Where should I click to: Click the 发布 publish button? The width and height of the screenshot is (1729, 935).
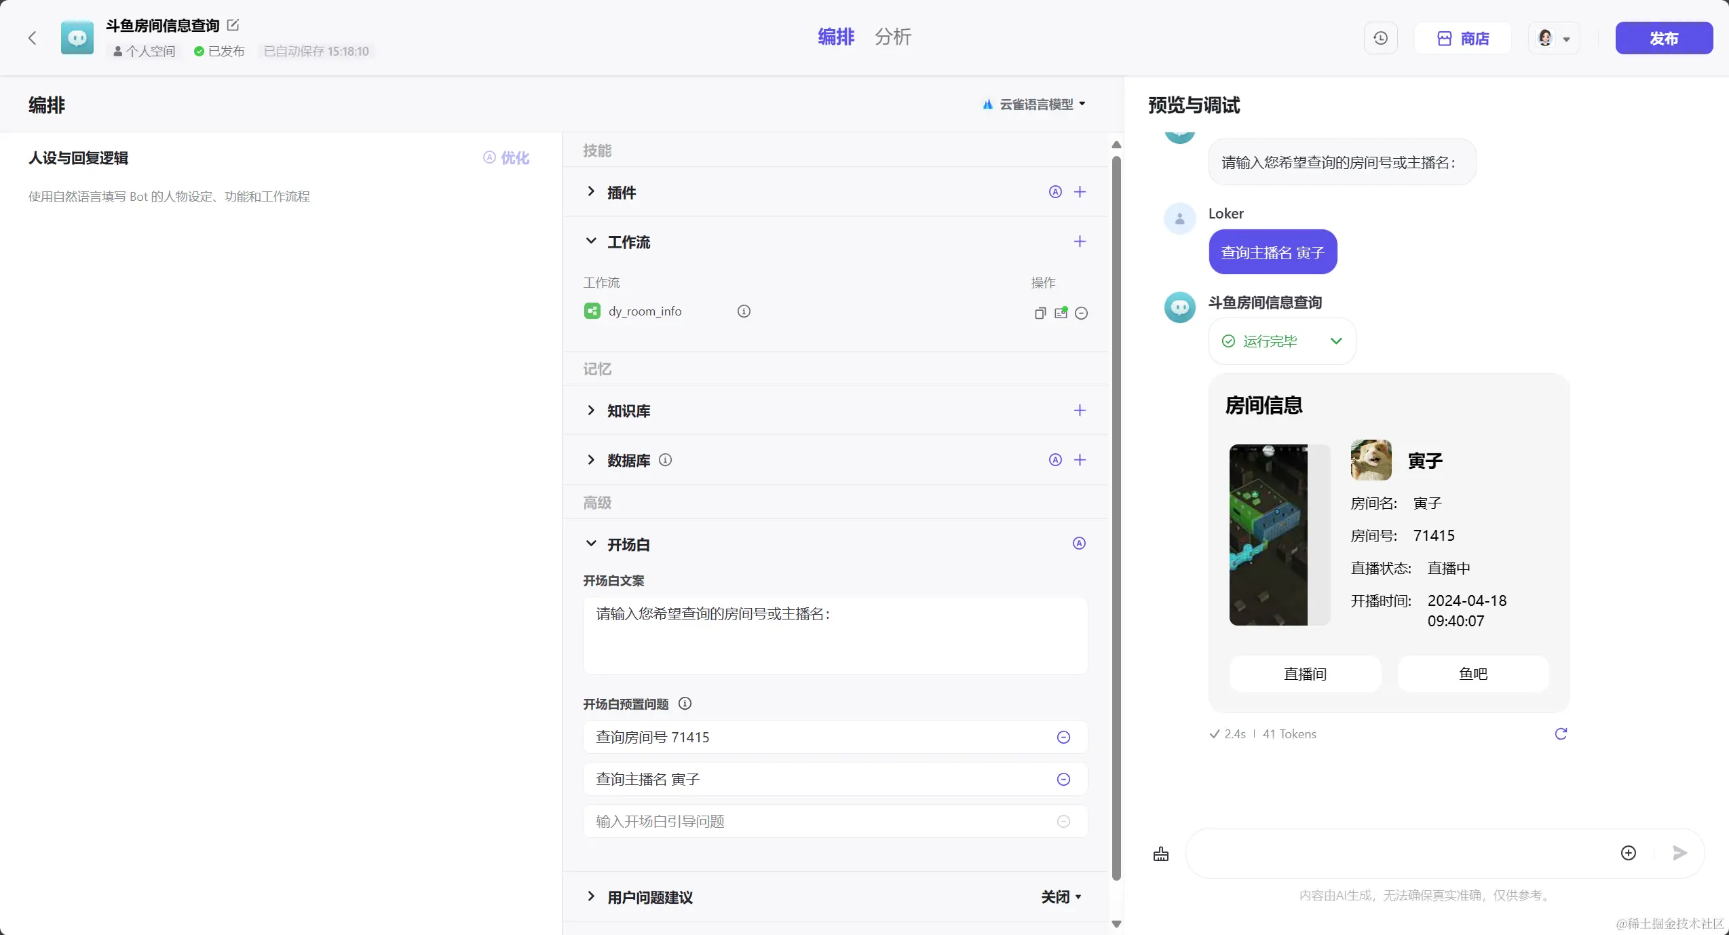coord(1663,38)
